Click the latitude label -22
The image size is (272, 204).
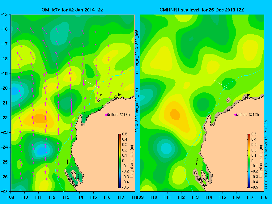pos(4,118)
